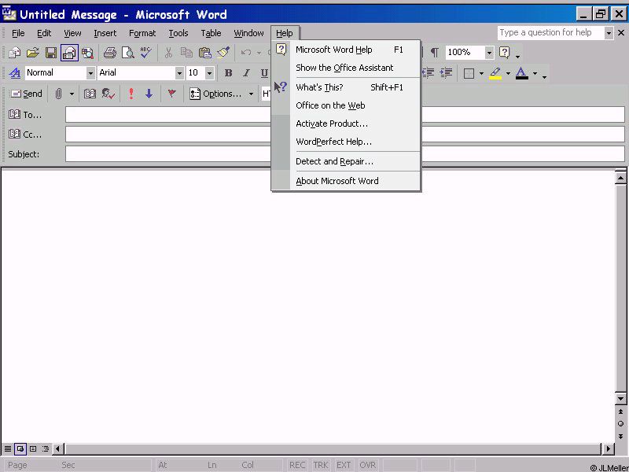Toggle Show/Hide paragraph marks icon
Image resolution: width=629 pixels, height=472 pixels.
point(435,52)
